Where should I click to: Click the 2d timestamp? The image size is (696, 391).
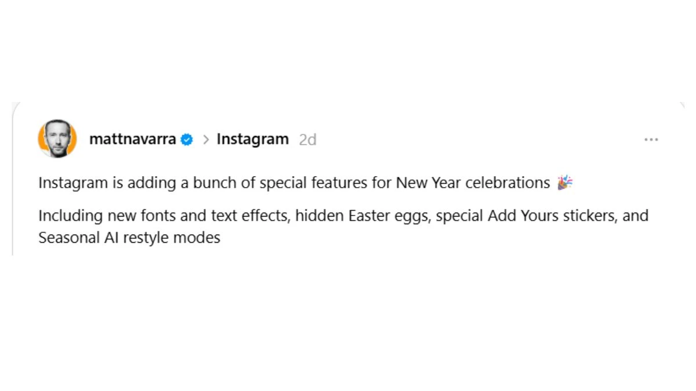click(308, 139)
